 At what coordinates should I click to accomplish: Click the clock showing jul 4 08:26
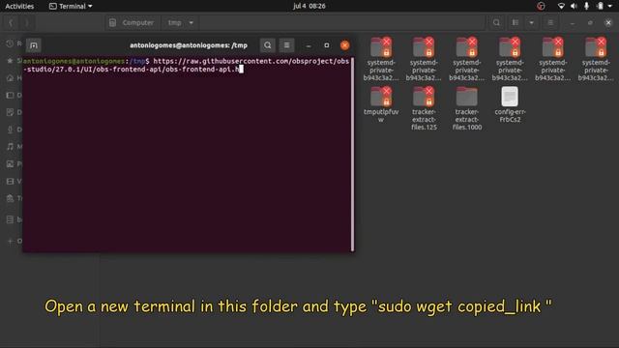(x=309, y=6)
